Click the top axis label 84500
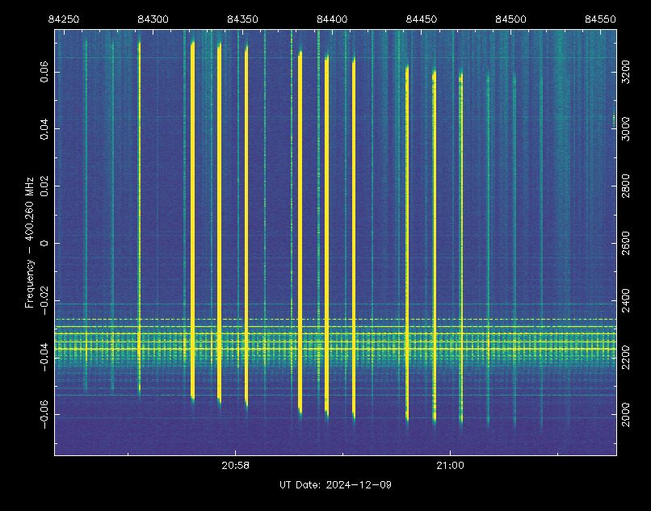 click(x=510, y=19)
